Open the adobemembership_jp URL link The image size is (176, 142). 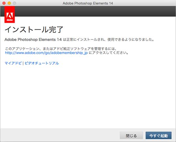tap(46, 53)
